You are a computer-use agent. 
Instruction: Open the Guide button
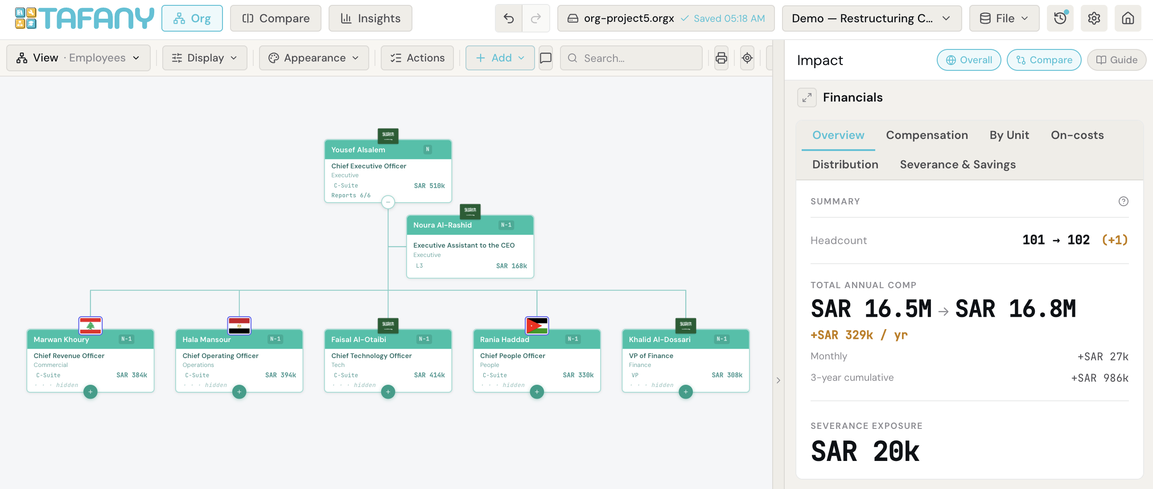click(1116, 60)
